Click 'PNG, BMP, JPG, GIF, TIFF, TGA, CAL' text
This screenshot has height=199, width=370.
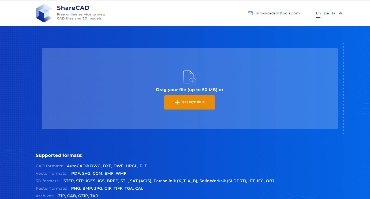point(107,188)
